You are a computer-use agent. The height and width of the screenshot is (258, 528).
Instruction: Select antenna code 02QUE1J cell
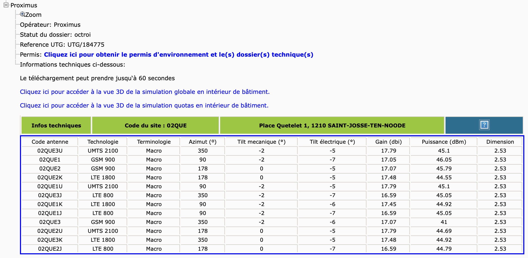tap(50, 213)
